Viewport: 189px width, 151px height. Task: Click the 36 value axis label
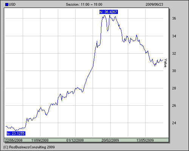[174, 18]
